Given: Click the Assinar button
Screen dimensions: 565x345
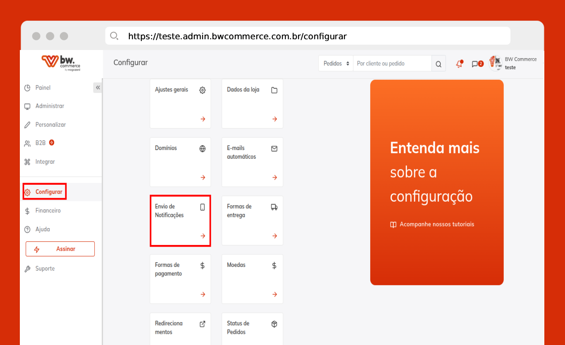Looking at the screenshot, I should pyautogui.click(x=60, y=249).
